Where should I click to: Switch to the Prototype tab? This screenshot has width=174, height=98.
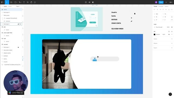[161, 6]
